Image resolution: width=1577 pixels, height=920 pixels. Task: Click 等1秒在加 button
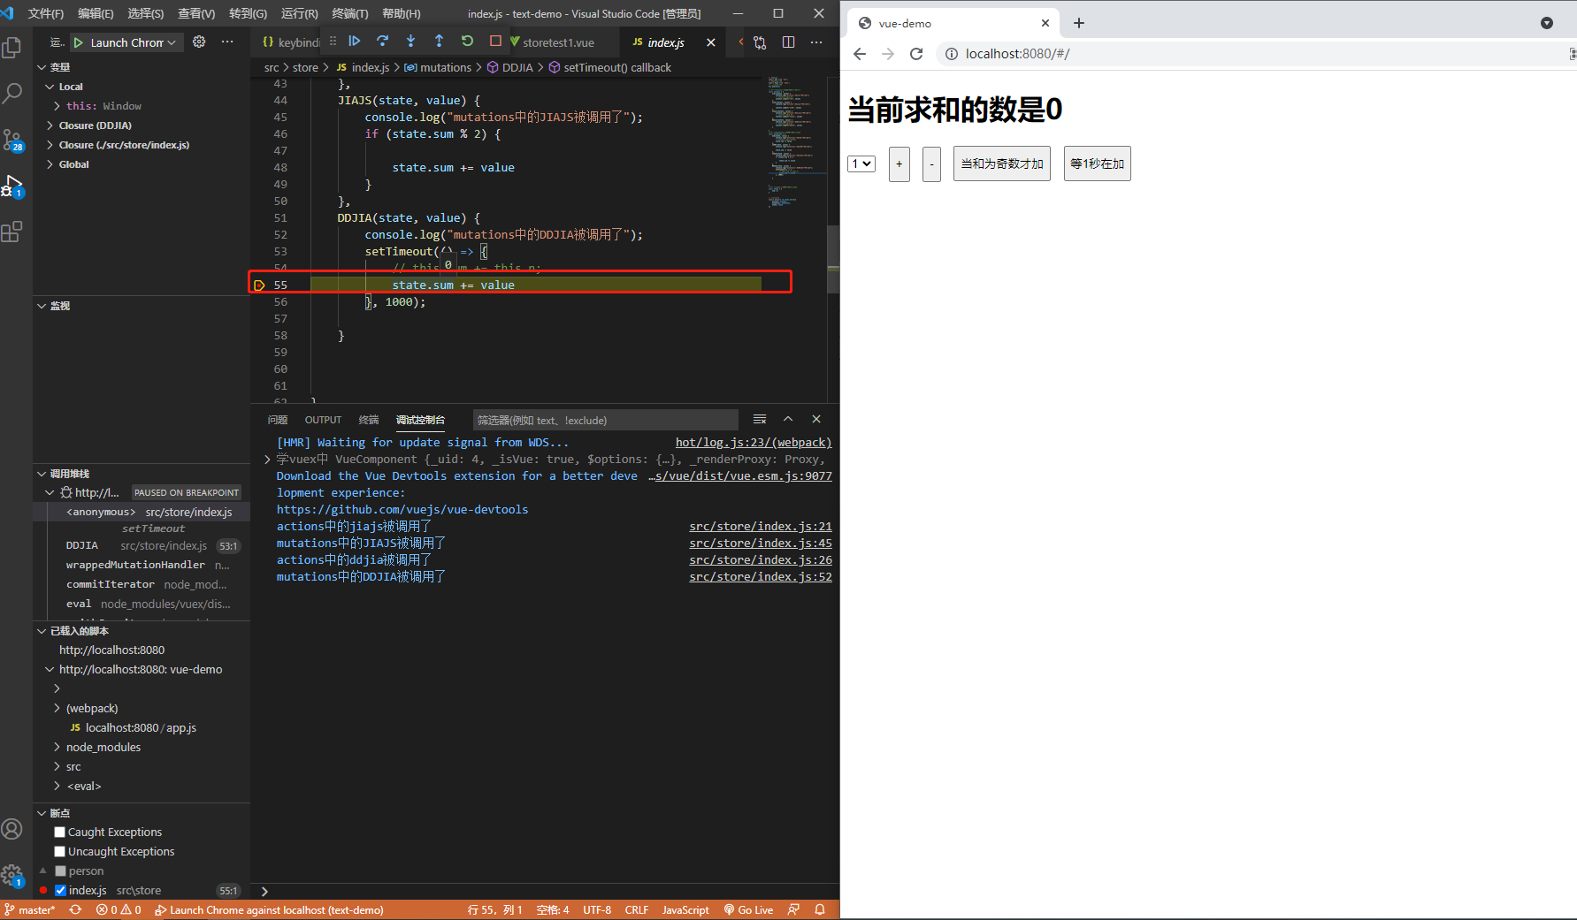[x=1098, y=163]
